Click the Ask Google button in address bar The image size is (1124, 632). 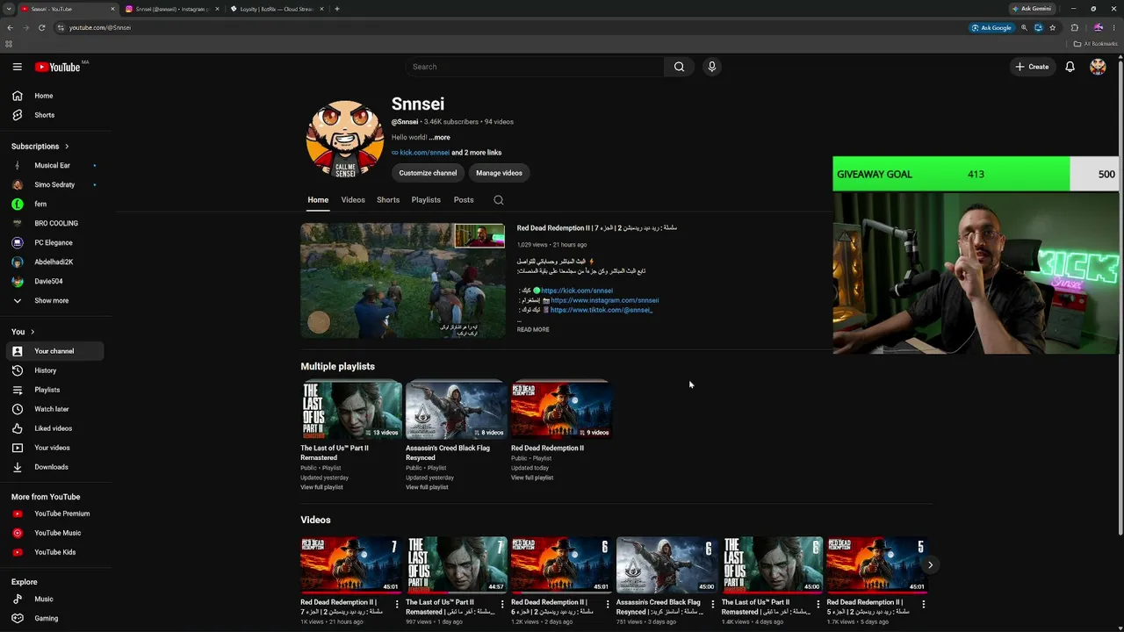click(991, 27)
